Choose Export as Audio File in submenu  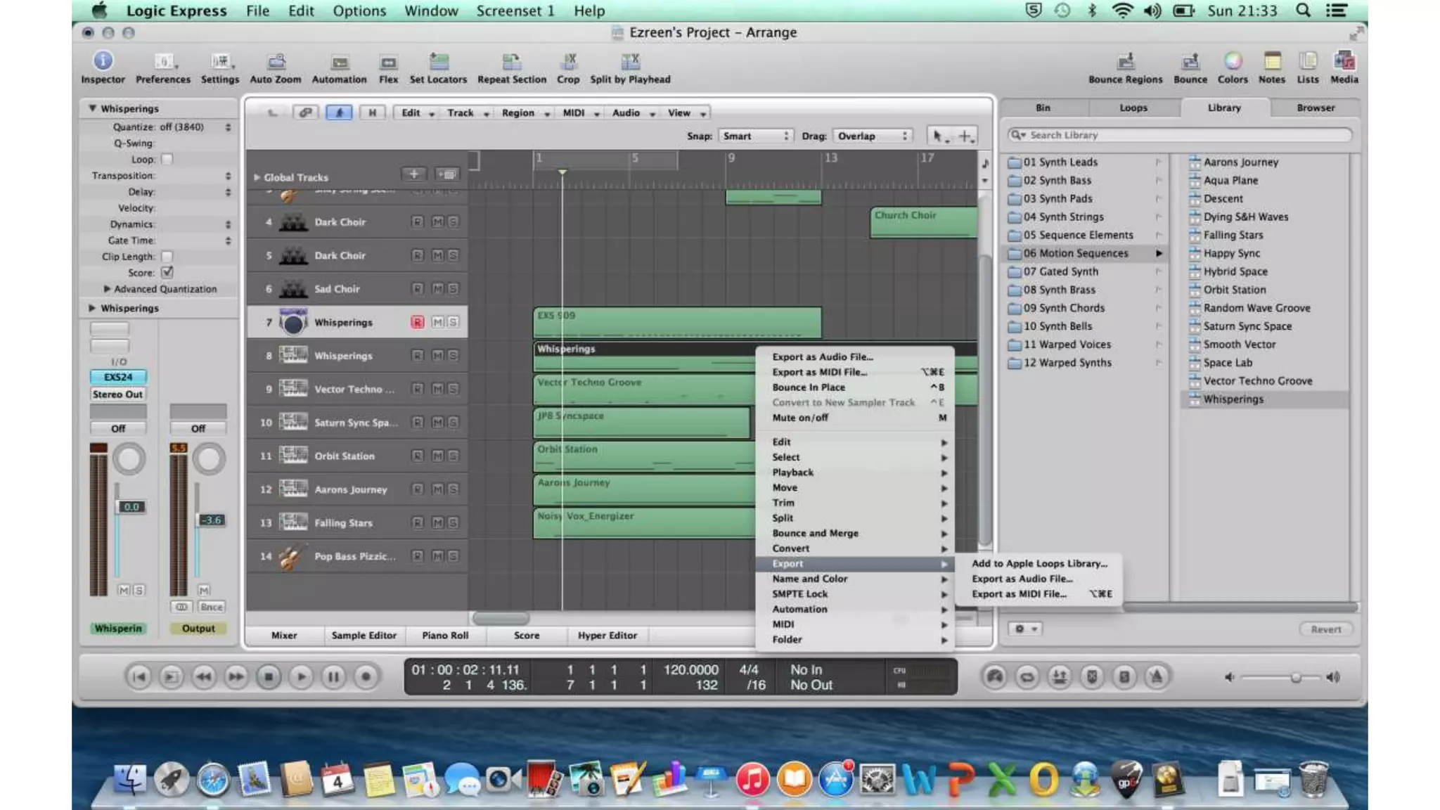coord(1022,579)
